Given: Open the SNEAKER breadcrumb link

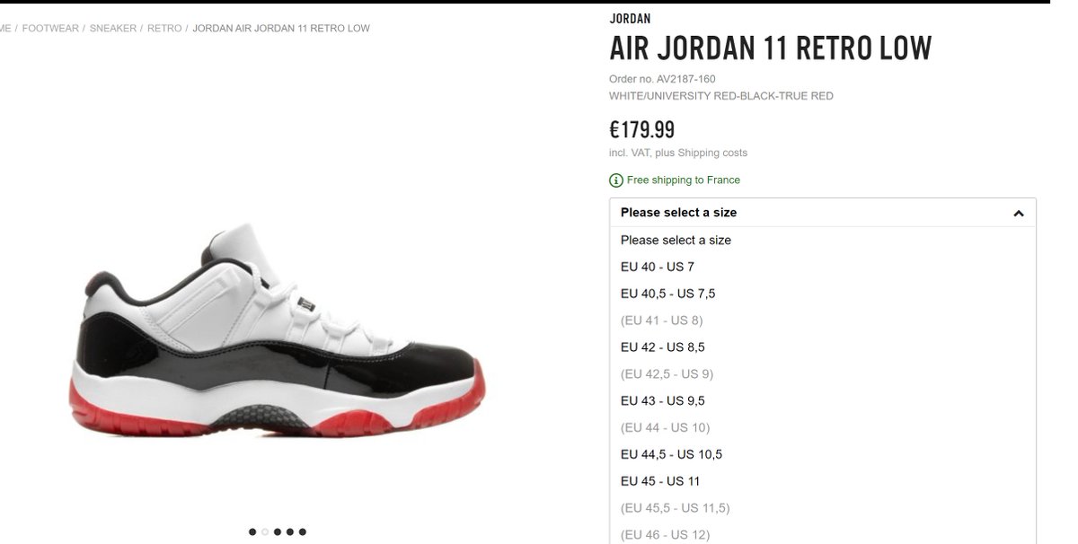Looking at the screenshot, I should coord(113,29).
